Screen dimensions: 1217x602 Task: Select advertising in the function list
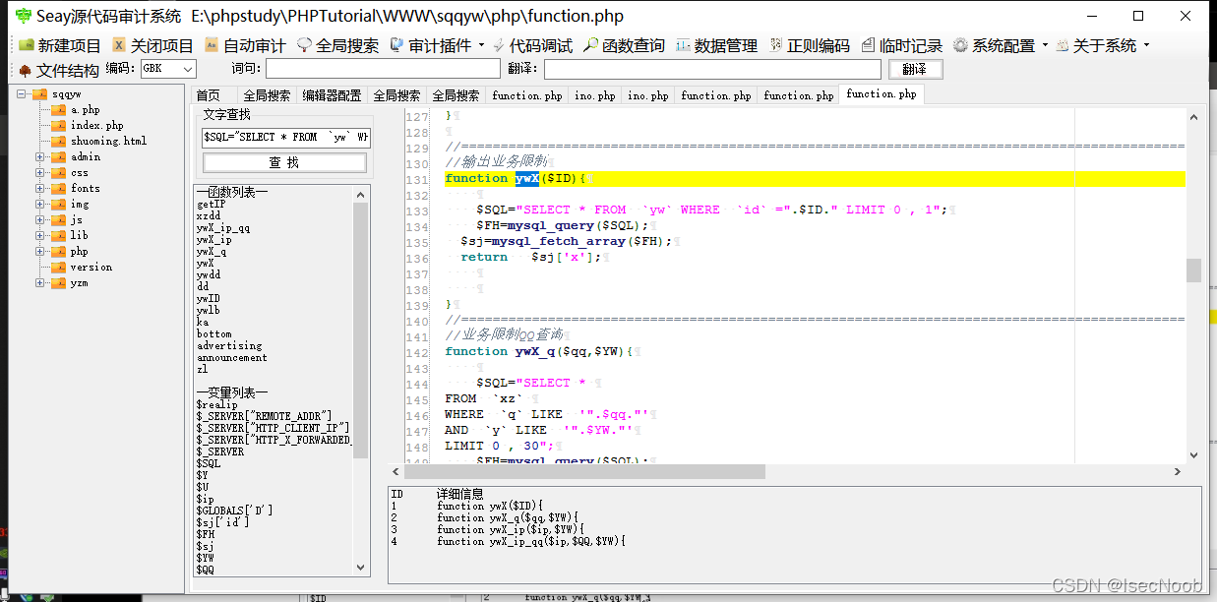coord(229,346)
